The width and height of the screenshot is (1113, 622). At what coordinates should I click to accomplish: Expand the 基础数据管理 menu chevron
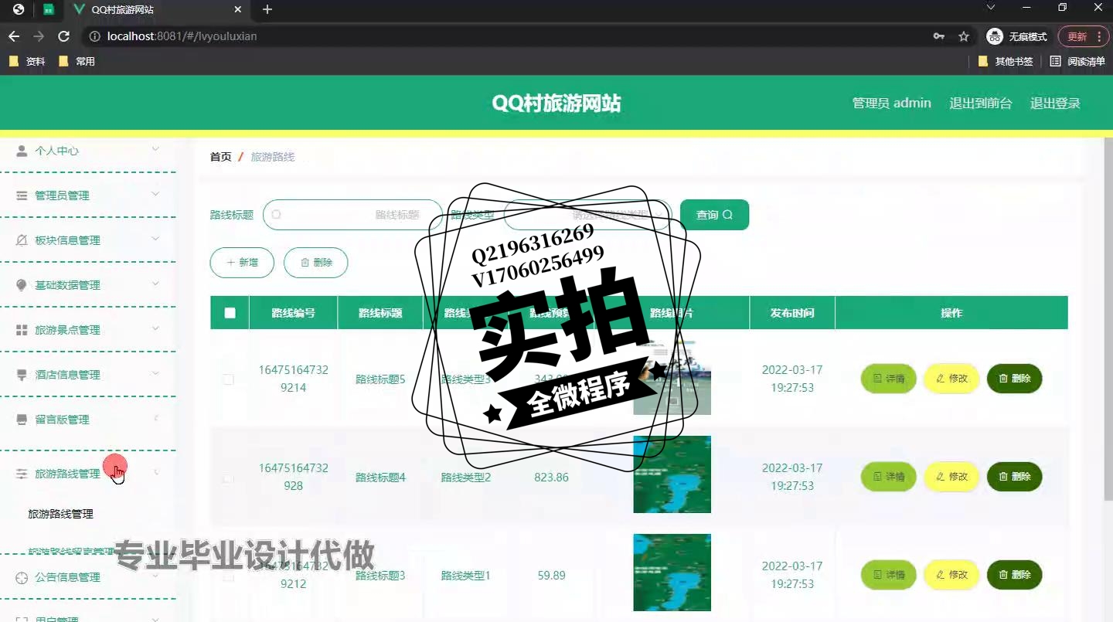point(155,284)
